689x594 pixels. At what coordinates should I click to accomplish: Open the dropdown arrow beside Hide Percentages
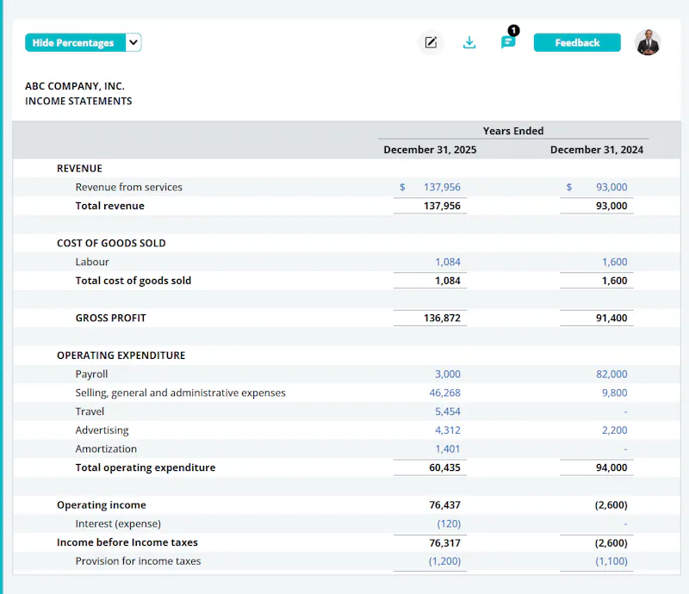pyautogui.click(x=133, y=43)
